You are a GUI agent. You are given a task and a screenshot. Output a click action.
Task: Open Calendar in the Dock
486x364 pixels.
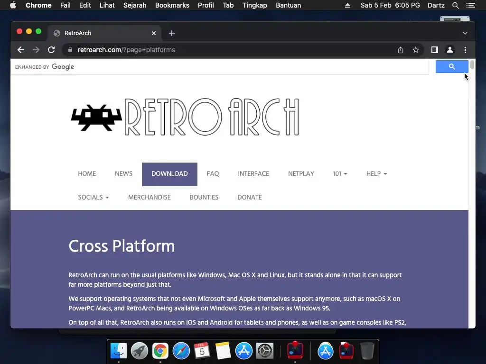202,351
